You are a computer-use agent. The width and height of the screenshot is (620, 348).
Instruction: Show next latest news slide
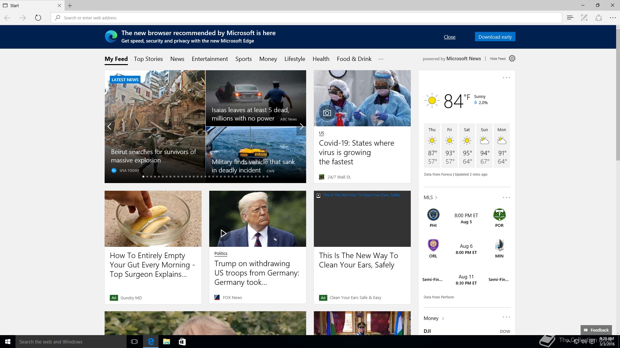pos(301,127)
